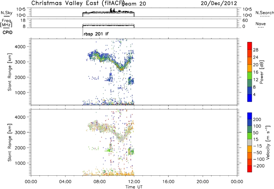
Task: Click the gray segment of velocity colorbar
Action: click(x=250, y=143)
